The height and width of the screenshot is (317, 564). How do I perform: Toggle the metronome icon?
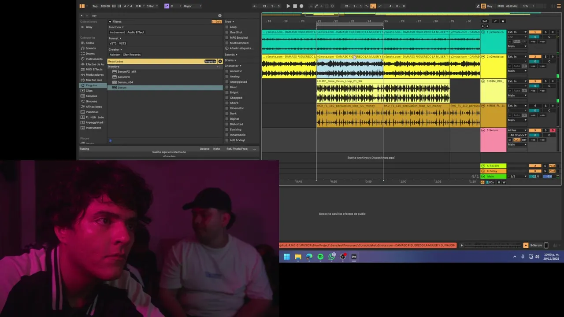pyautogui.click(x=139, y=6)
